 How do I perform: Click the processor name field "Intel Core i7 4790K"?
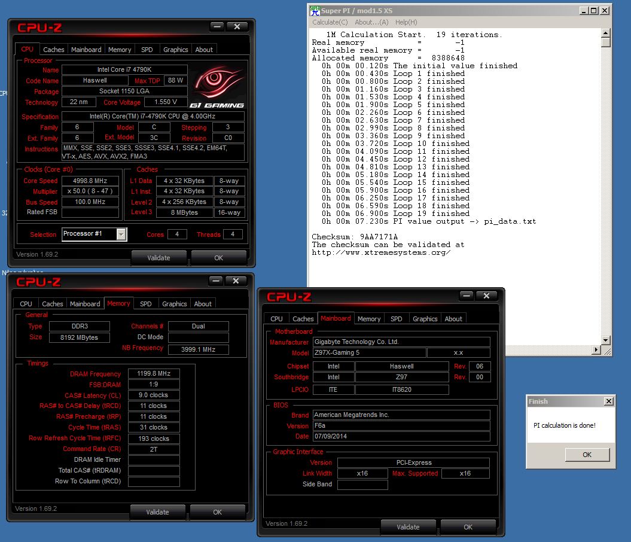click(124, 69)
